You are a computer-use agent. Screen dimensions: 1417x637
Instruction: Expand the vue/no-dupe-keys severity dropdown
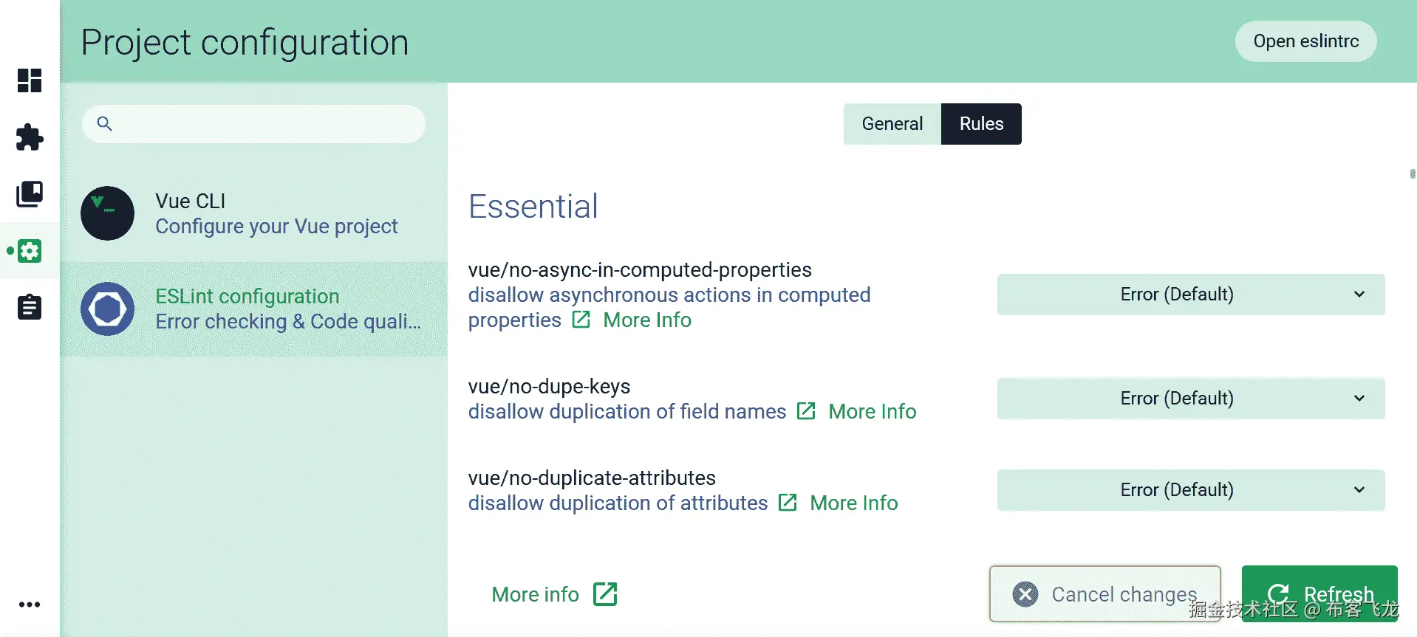1190,399
